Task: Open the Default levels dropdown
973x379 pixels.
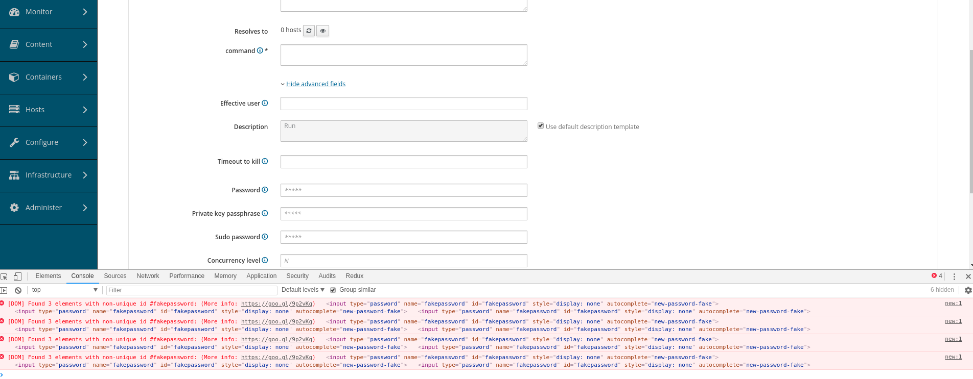Action: [x=303, y=290]
